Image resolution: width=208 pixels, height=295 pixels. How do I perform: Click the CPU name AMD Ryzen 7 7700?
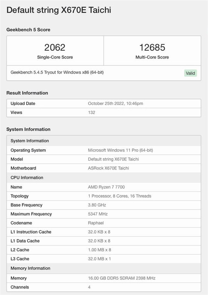coord(106,187)
